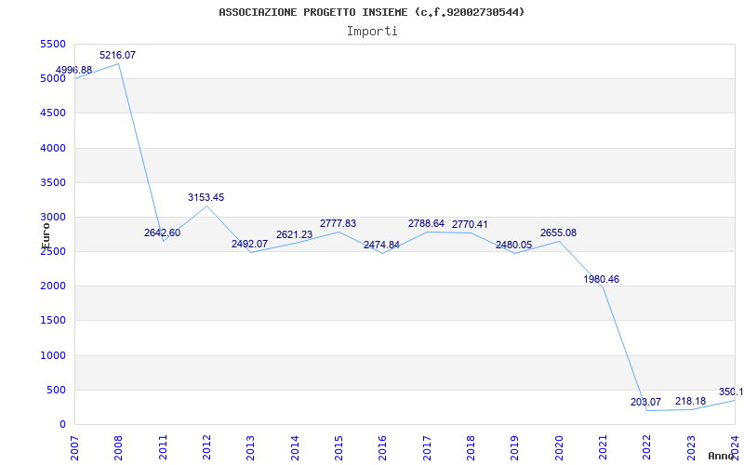
Task: Click the 218.18 data label
Action: (x=690, y=402)
